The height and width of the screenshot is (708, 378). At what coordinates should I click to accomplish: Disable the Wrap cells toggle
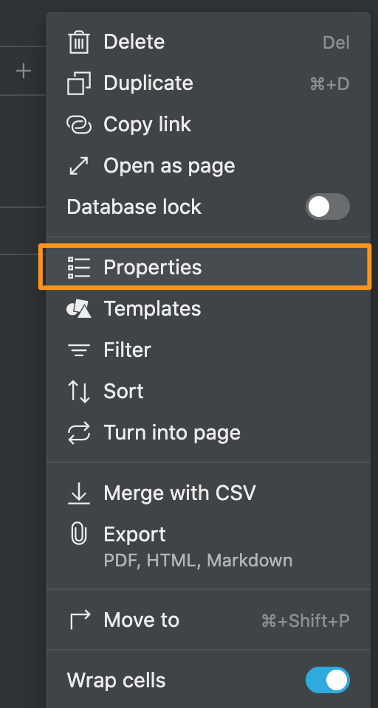tap(328, 680)
